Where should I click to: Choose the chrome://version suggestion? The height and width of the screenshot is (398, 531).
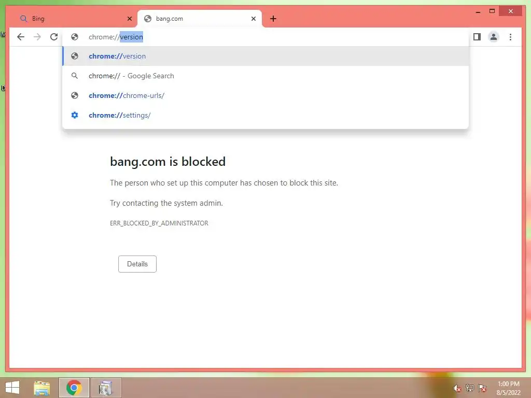(265, 56)
